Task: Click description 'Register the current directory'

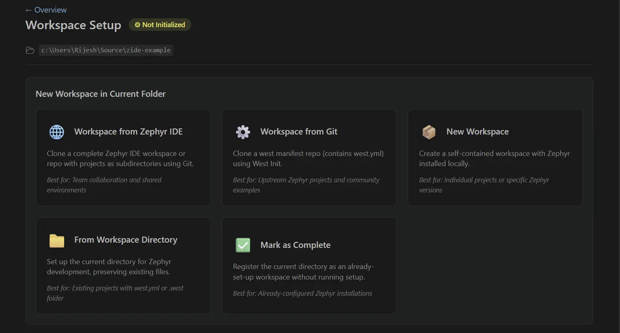Action: tap(303, 272)
